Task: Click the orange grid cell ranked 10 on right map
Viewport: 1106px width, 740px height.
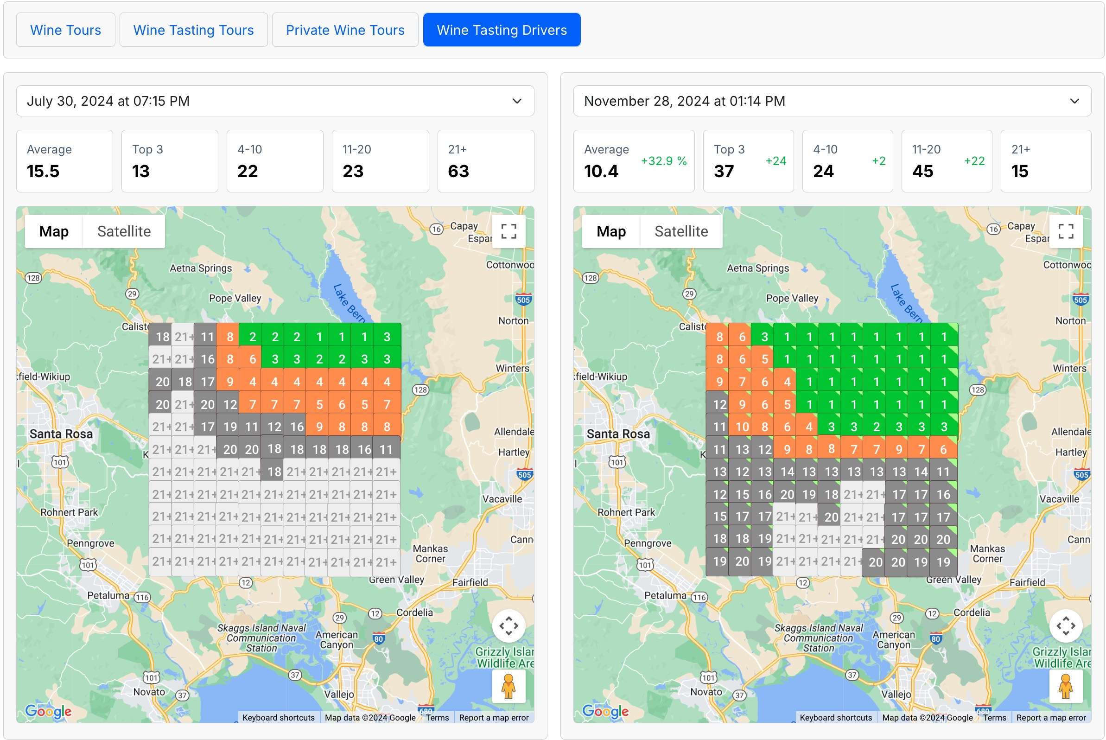Action: coord(742,427)
